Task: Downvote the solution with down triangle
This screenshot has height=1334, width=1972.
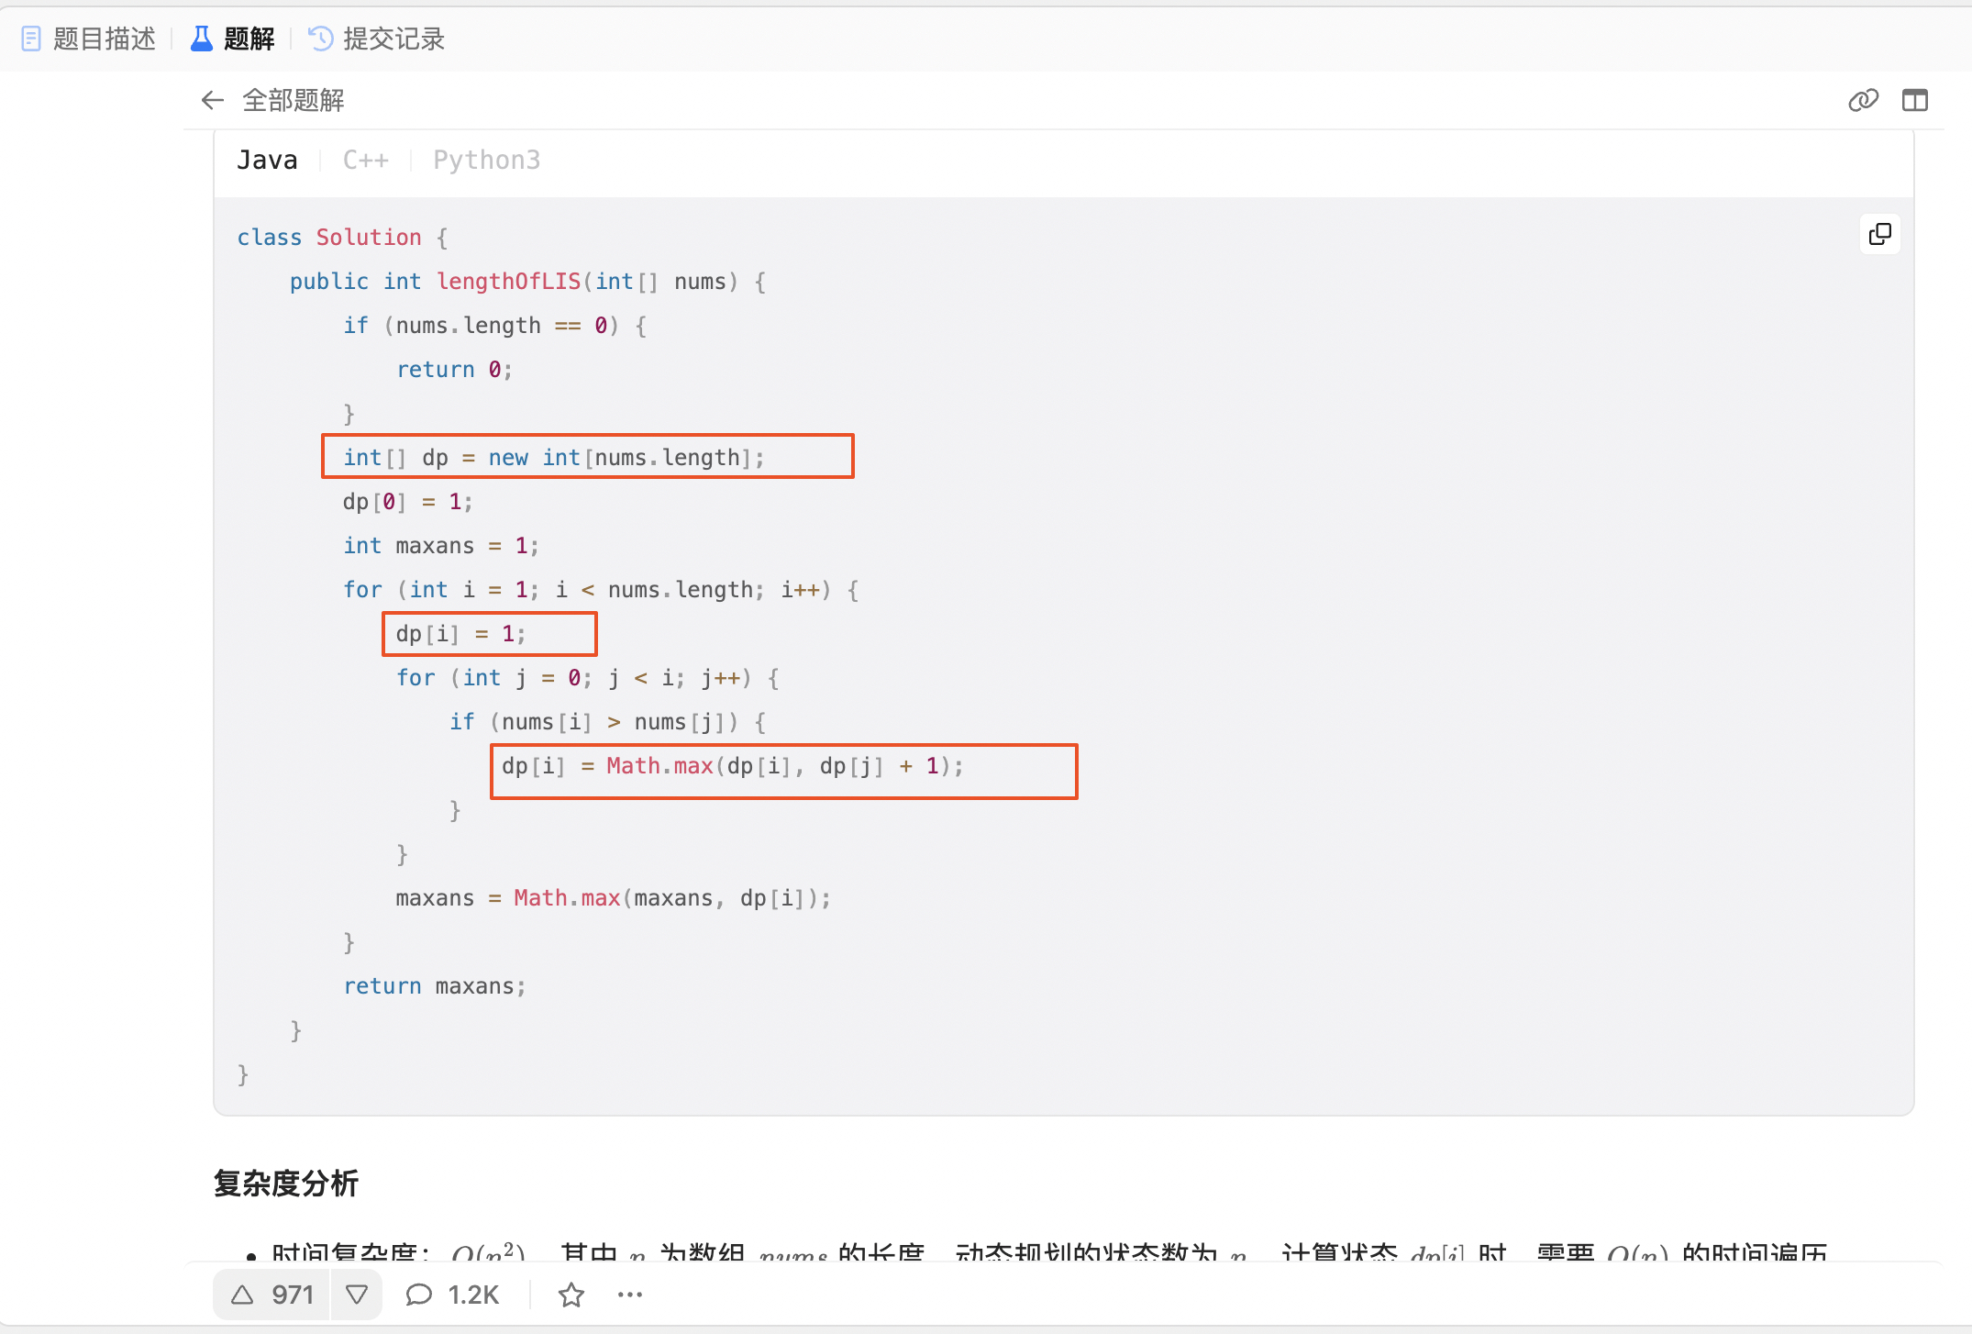Action: [357, 1295]
